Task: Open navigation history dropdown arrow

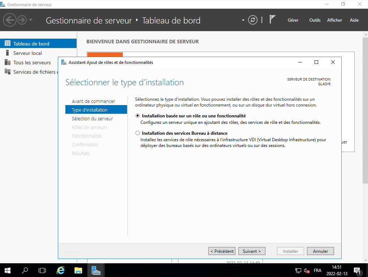Action: point(31,20)
